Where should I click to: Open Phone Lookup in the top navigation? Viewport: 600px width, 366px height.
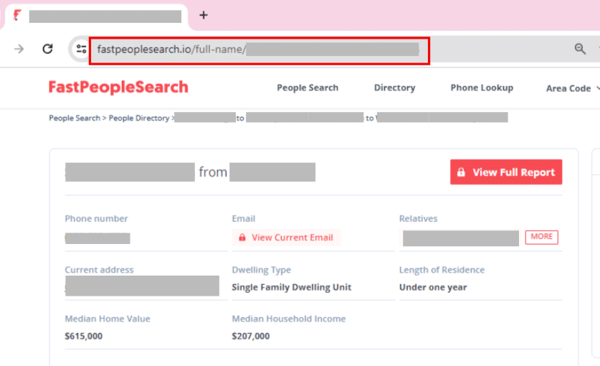[482, 88]
